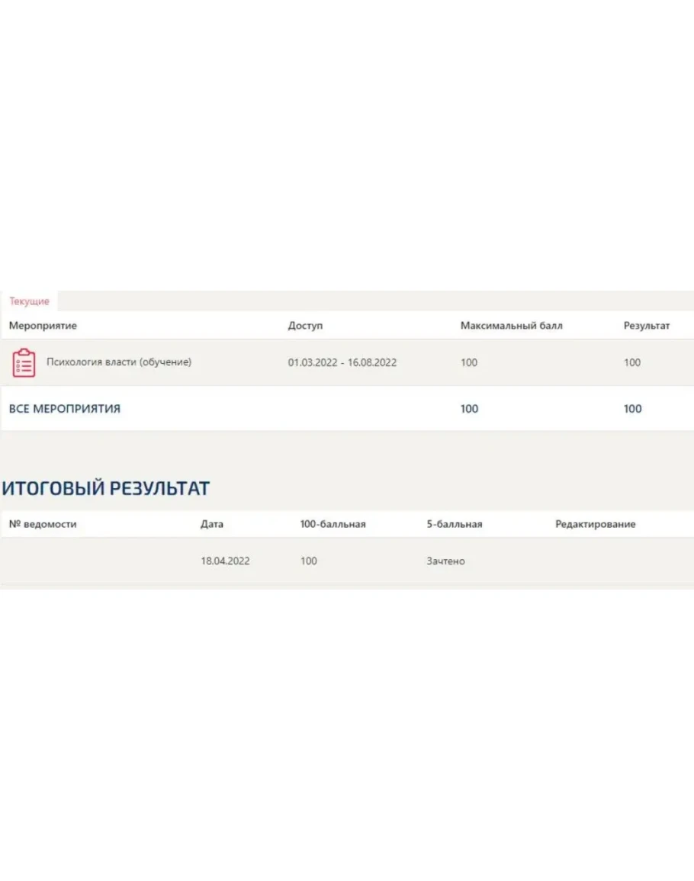The image size is (694, 881).
Task: Switch to the Текущие tab
Action: click(29, 301)
